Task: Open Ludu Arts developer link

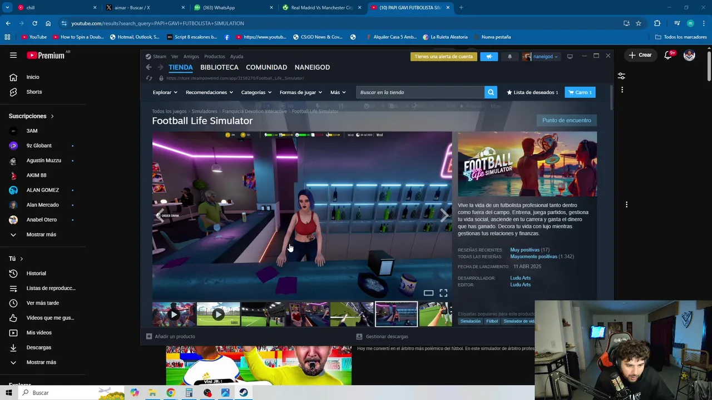Action: [520, 278]
